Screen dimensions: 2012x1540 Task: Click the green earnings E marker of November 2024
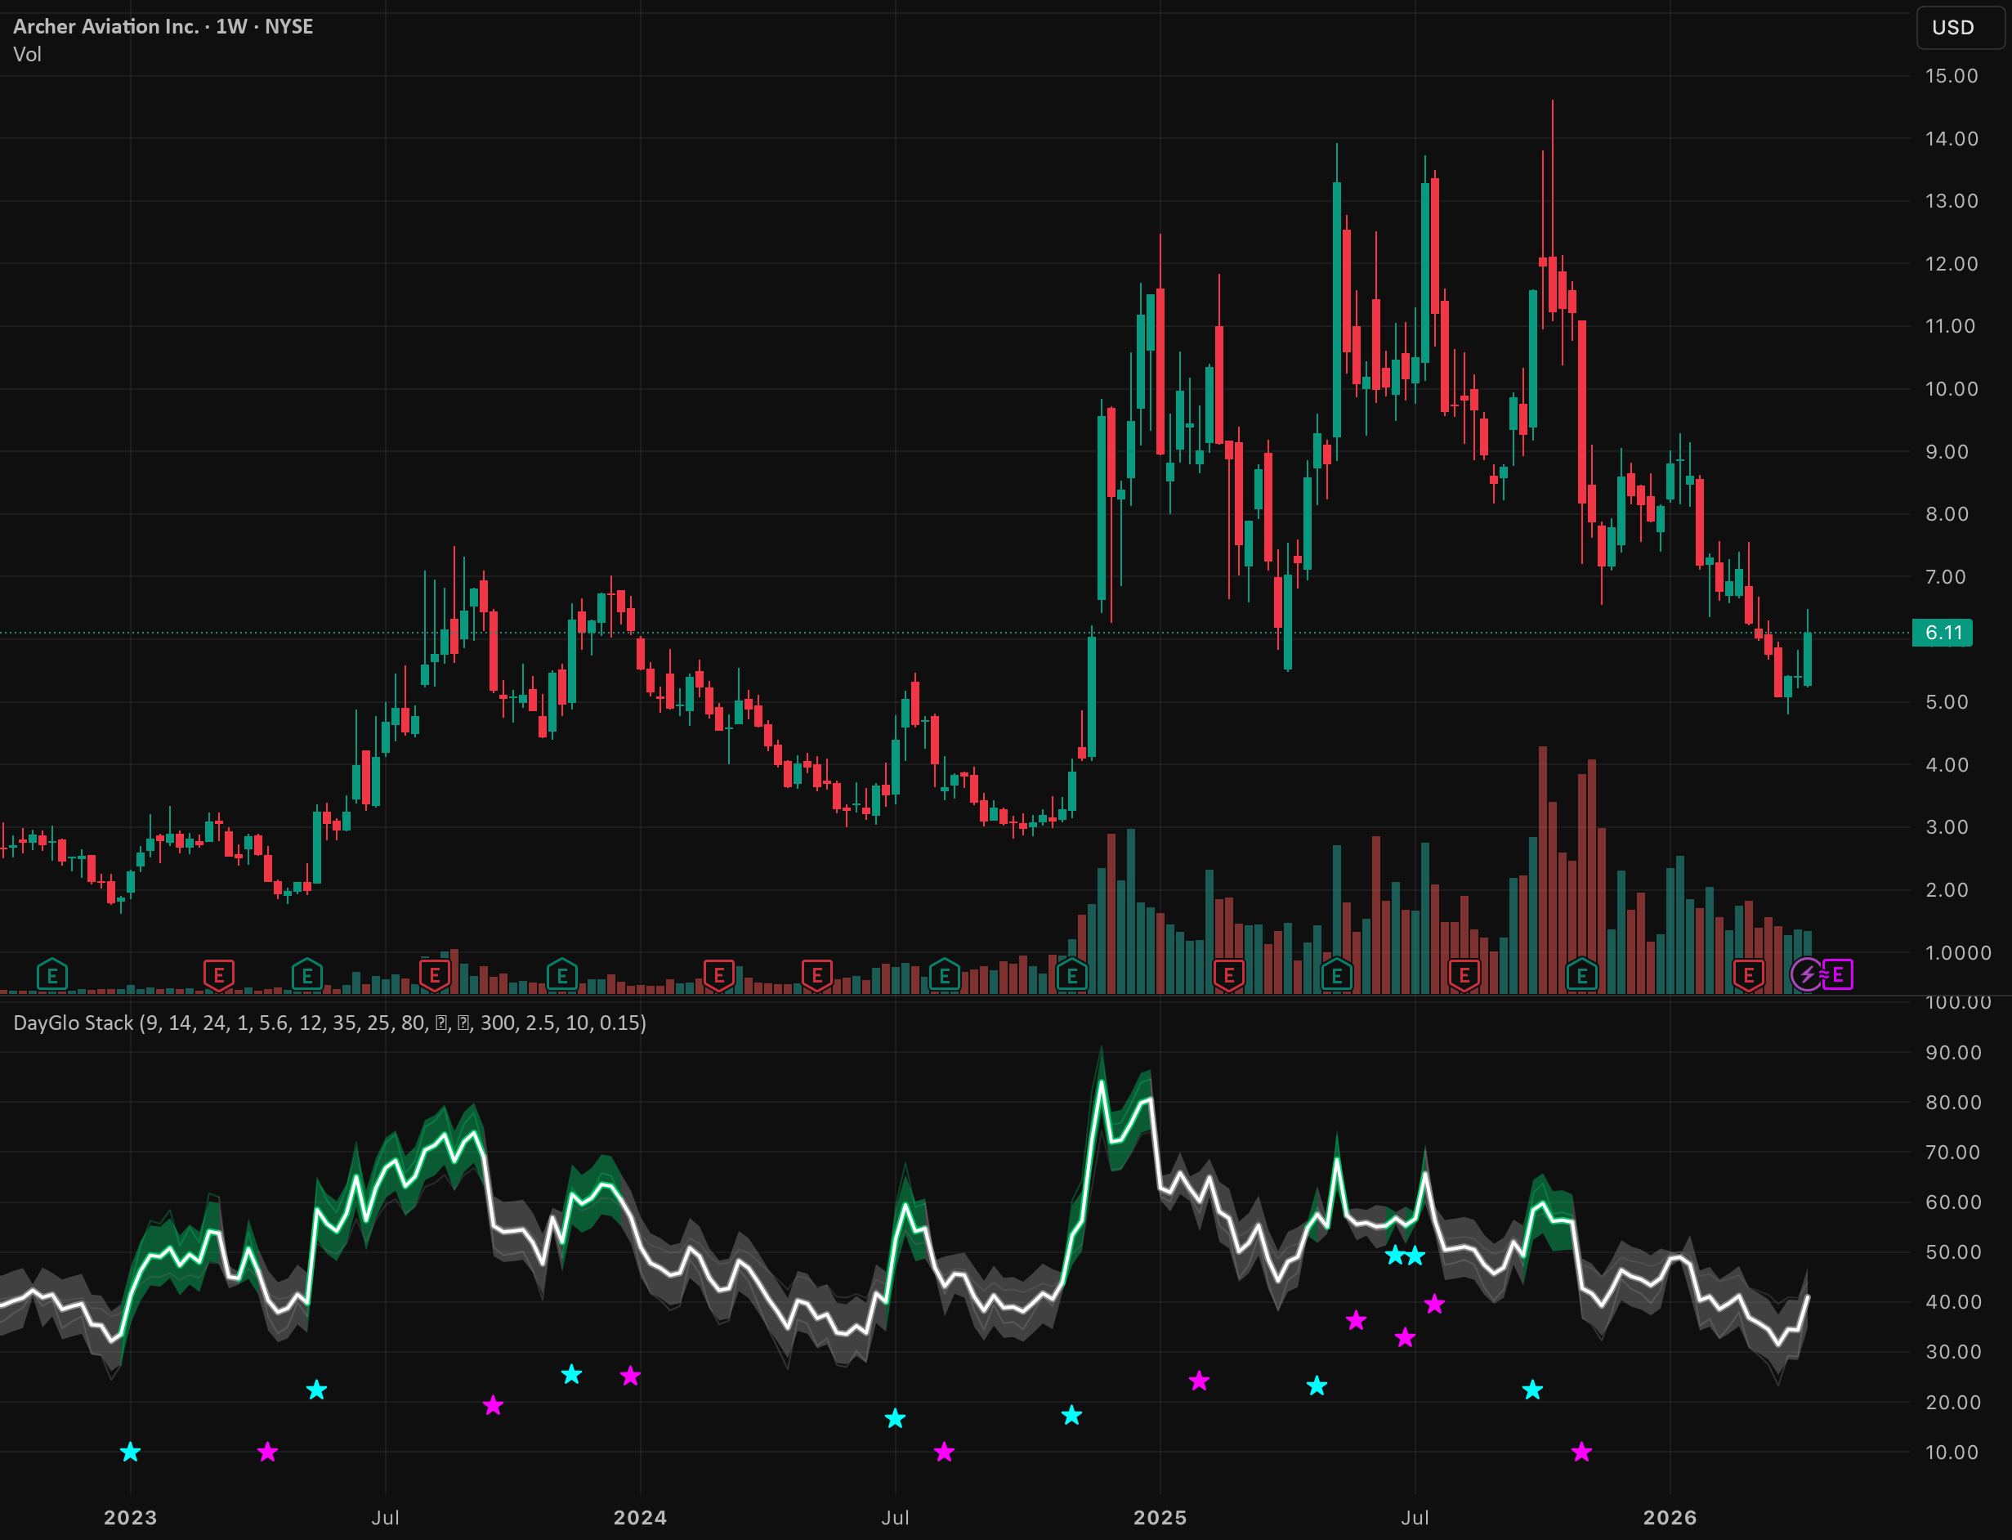pos(1072,975)
